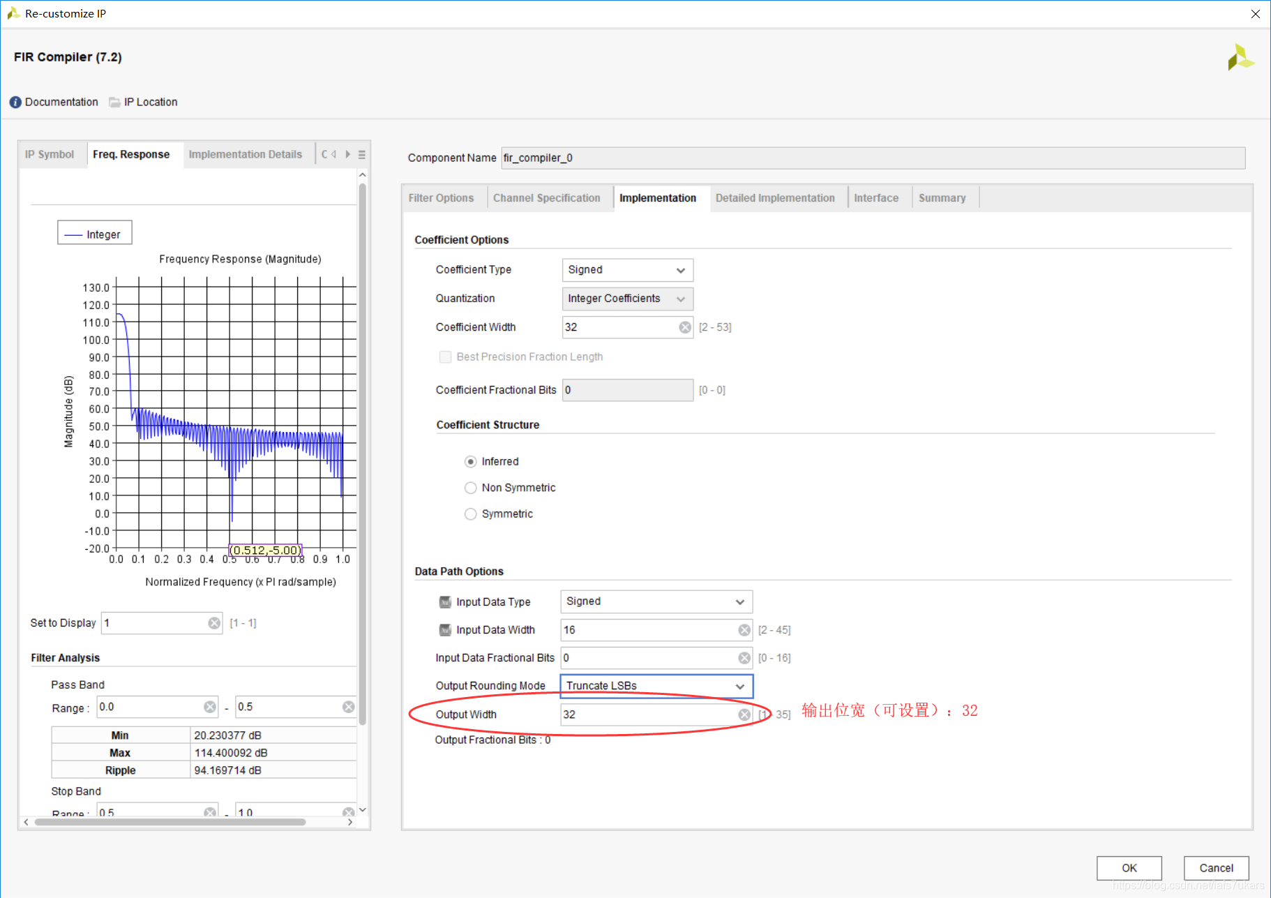Click the Max value 114.400092 dB
This screenshot has height=898, width=1271.
pos(231,753)
